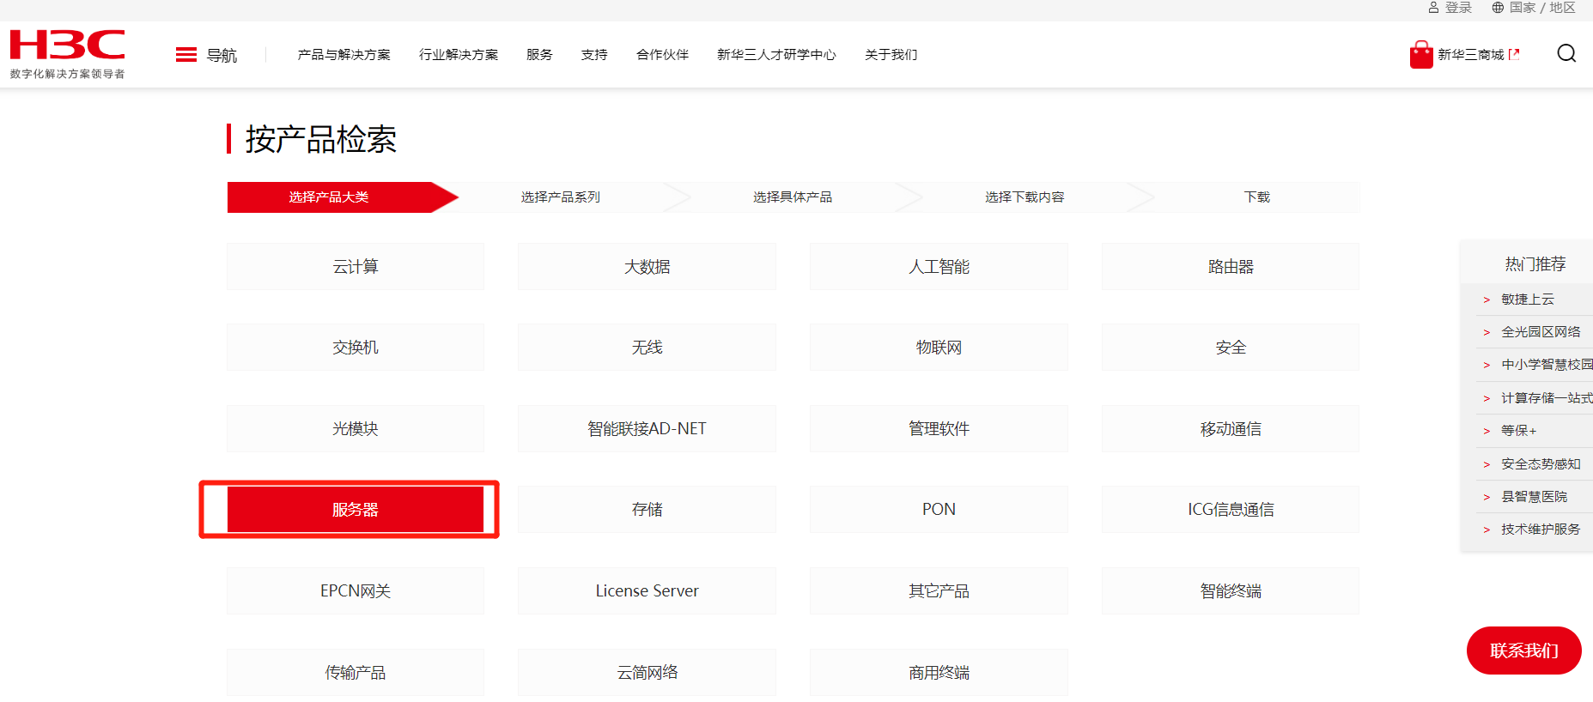This screenshot has width=1593, height=702.
Task: Choose the 其它产品 category
Action: coord(939,591)
